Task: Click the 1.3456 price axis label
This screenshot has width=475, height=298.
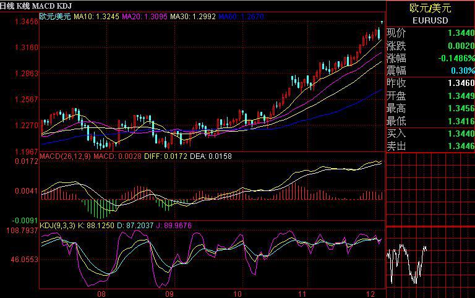Action: [27, 22]
